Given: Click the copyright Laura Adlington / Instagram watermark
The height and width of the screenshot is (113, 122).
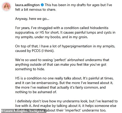Looking at the screenshot, I should (x=23, y=111).
